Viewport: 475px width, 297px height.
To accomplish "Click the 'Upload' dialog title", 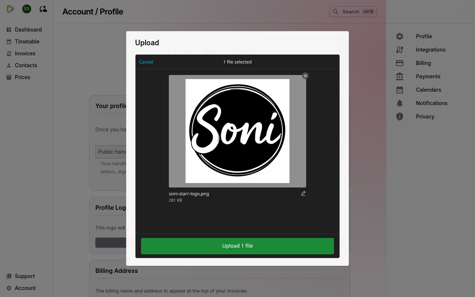I will (147, 43).
